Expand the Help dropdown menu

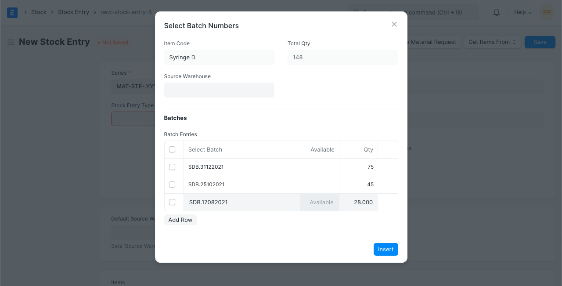point(522,12)
